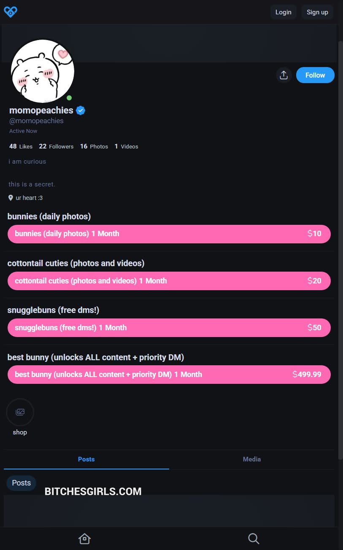Open the shop highlight circle
The image size is (343, 550).
(x=20, y=412)
